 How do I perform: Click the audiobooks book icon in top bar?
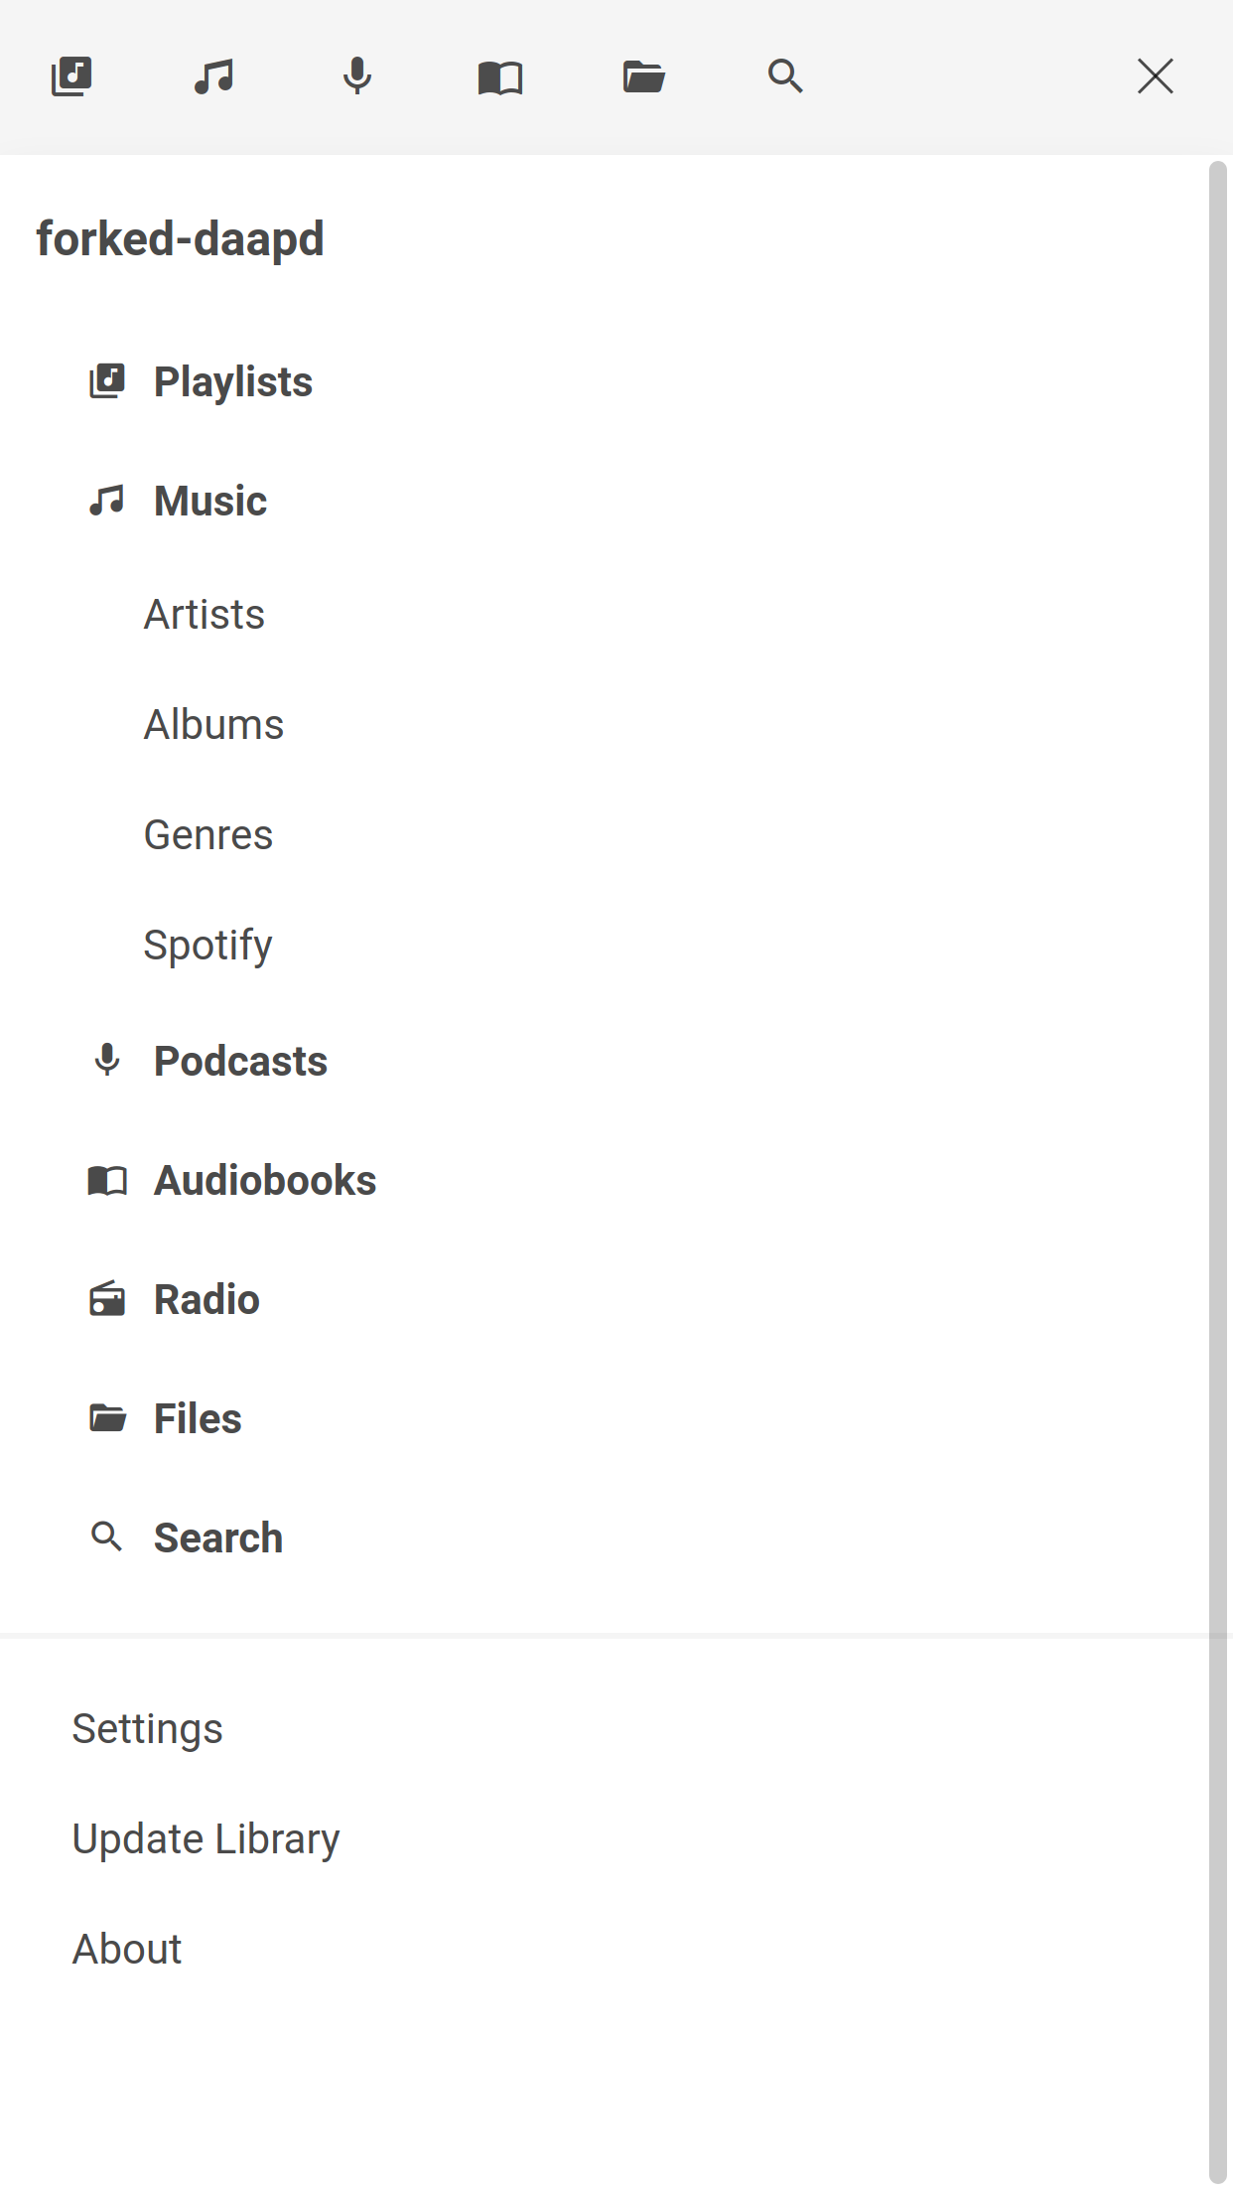click(x=500, y=76)
